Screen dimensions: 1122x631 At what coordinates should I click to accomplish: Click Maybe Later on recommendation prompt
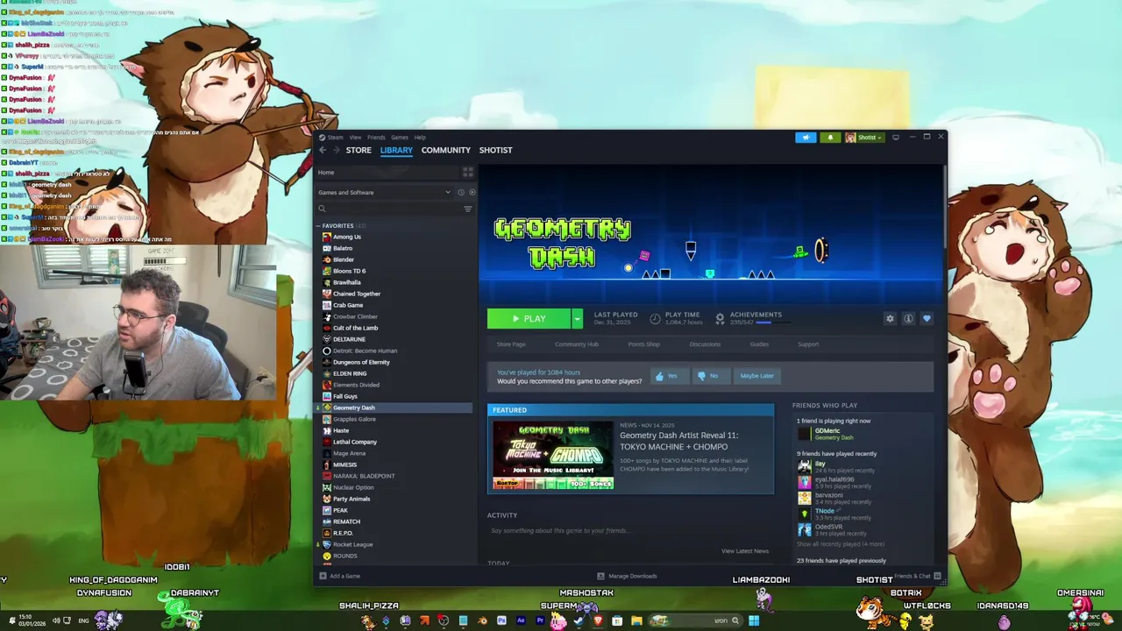tap(756, 376)
